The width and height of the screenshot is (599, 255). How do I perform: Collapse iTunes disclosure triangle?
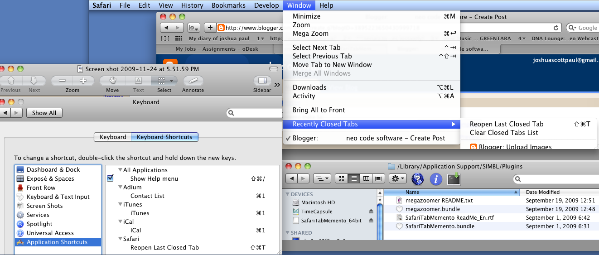tap(120, 205)
